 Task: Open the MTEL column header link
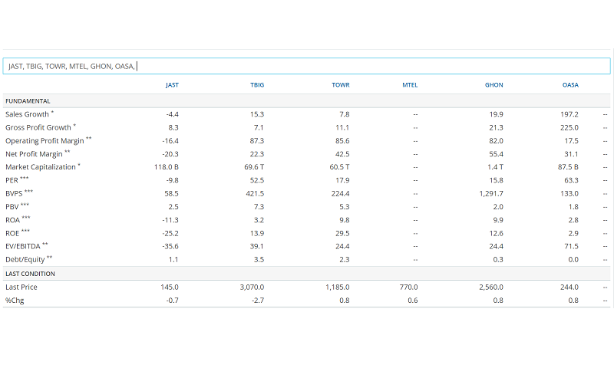(410, 85)
